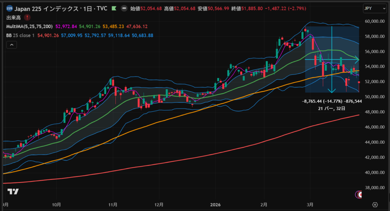Click the magenta 52,972.84 MA value
This screenshot has width=390, height=211.
[66, 27]
